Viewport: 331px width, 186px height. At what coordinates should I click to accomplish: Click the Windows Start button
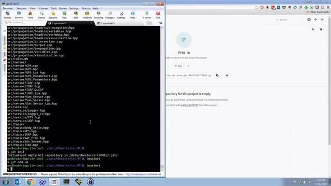(5, 182)
